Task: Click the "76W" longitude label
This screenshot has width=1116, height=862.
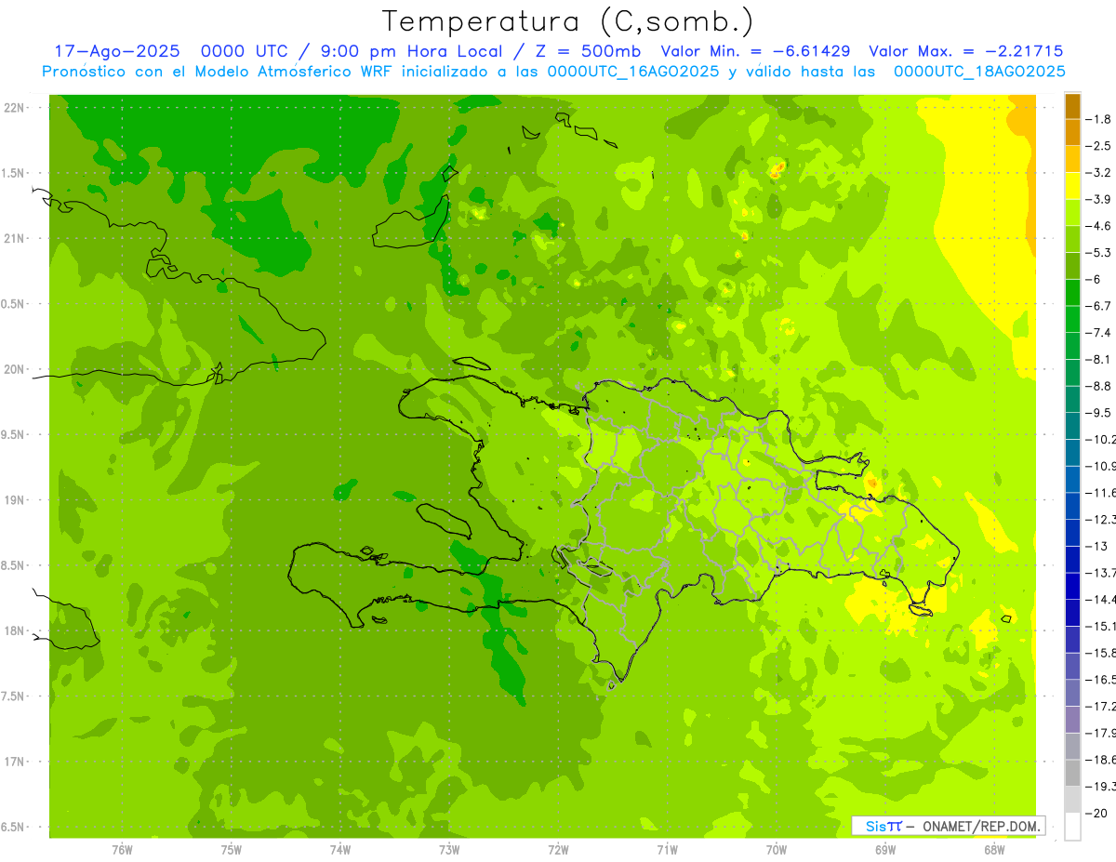Action: (x=122, y=850)
